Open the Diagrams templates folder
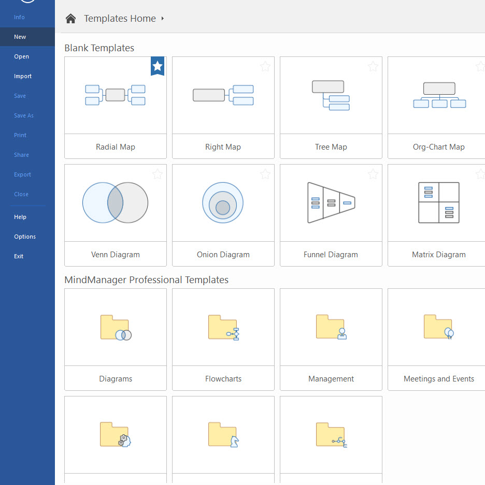This screenshot has width=485, height=485. 116,339
